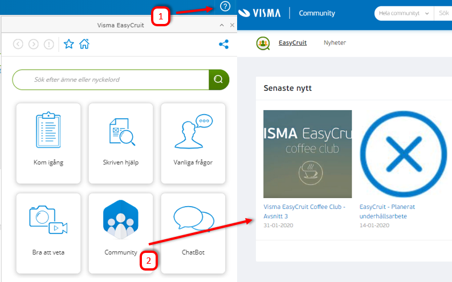The height and width of the screenshot is (282, 452).
Task: Focus the Sök efter ämne search box
Action: click(x=111, y=79)
